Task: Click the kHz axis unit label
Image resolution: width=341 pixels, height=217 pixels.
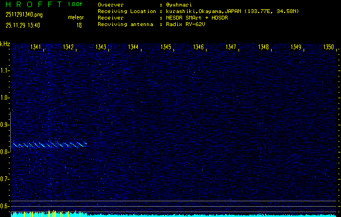Action: [5, 44]
